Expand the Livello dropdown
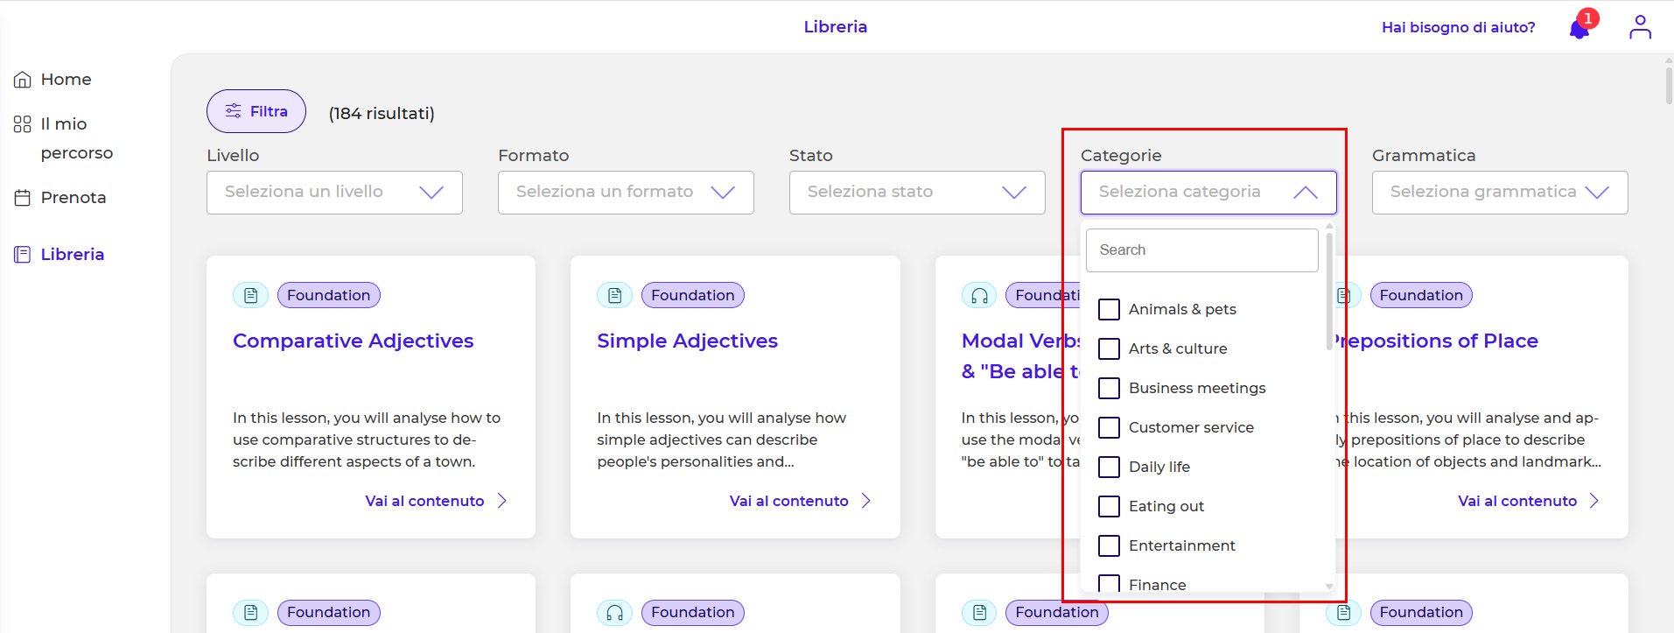The image size is (1674, 633). (334, 193)
